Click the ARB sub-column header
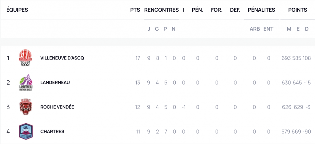Screen dimensions: 315x144 [254, 29]
